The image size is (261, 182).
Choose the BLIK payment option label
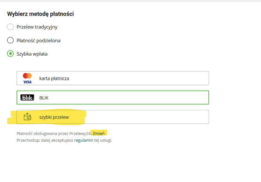pos(44,98)
